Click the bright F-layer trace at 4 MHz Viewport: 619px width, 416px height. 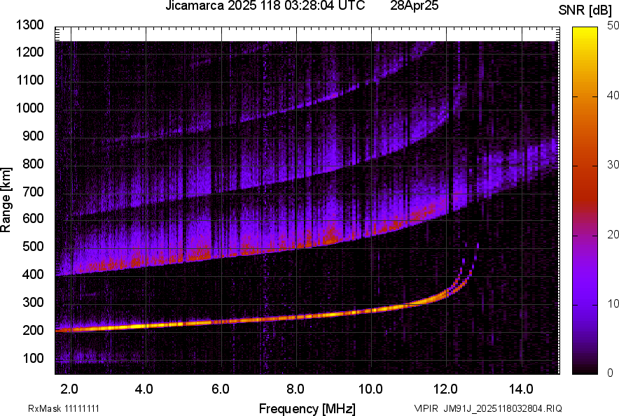146,326
